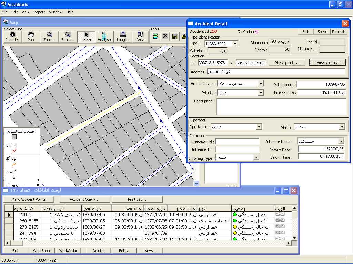Click the View on map button

(327, 63)
